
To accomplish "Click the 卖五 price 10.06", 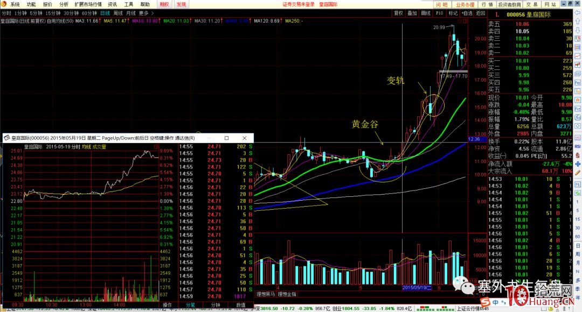I will pyautogui.click(x=522, y=24).
